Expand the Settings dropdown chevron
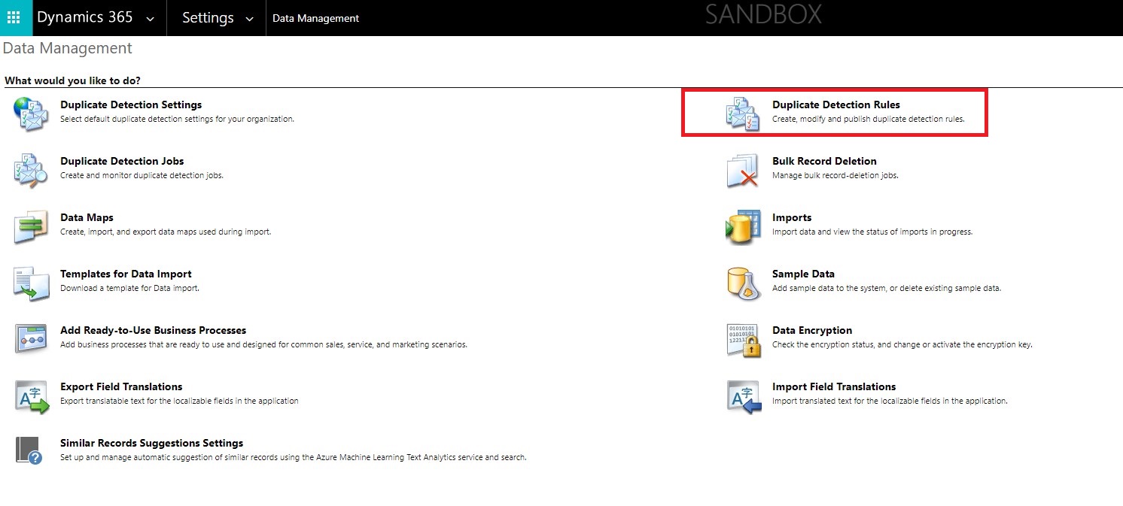The image size is (1123, 506). point(250,20)
